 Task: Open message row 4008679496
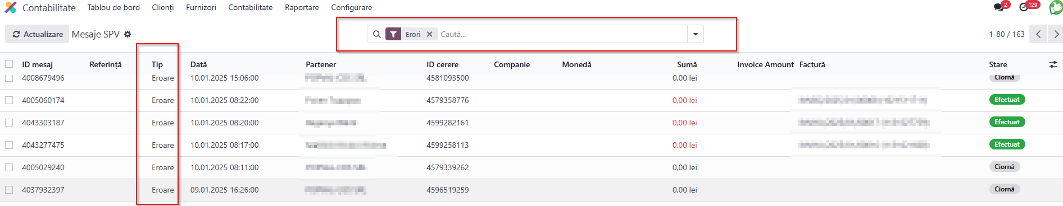point(531,78)
